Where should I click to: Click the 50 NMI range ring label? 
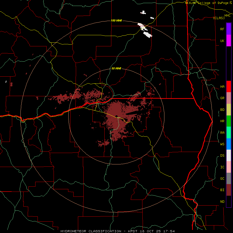(116, 68)
